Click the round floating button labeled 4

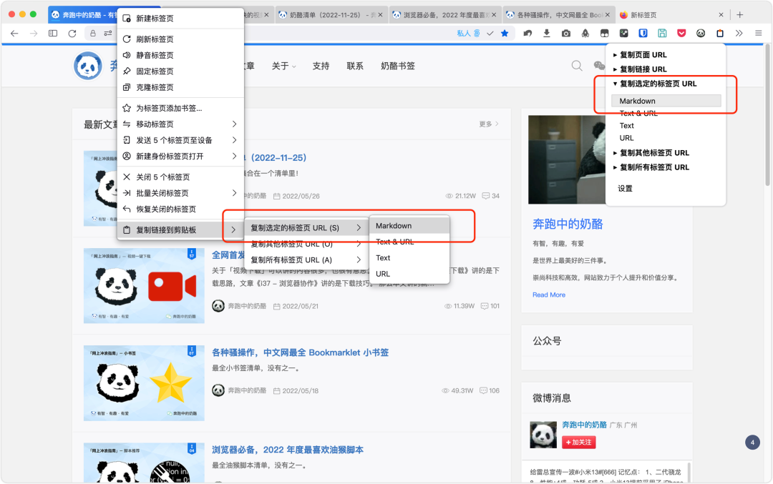click(x=752, y=442)
